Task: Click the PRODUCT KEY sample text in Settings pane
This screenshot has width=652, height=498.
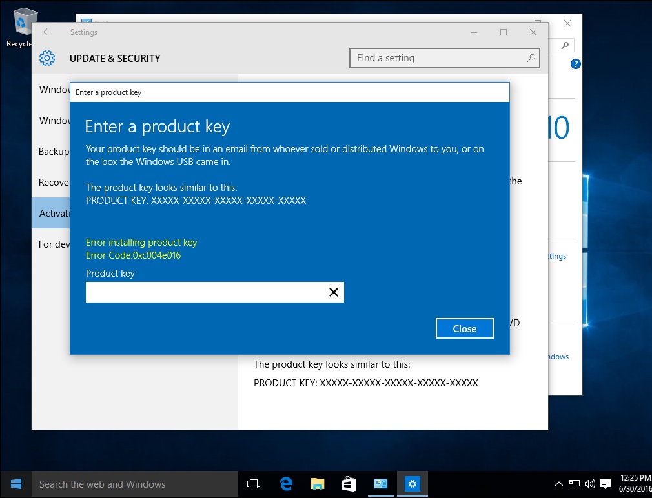Action: [x=366, y=383]
